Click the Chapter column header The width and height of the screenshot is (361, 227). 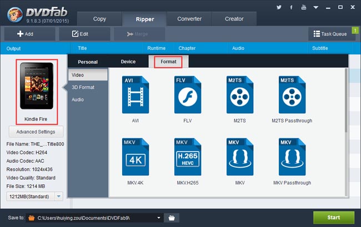point(187,48)
